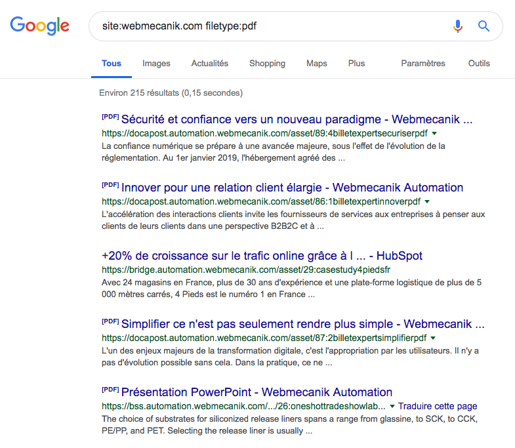Click the bridge.automation.webmecanik.com casestudy4piedsfr URL
This screenshot has width=515, height=448.
coord(246,270)
